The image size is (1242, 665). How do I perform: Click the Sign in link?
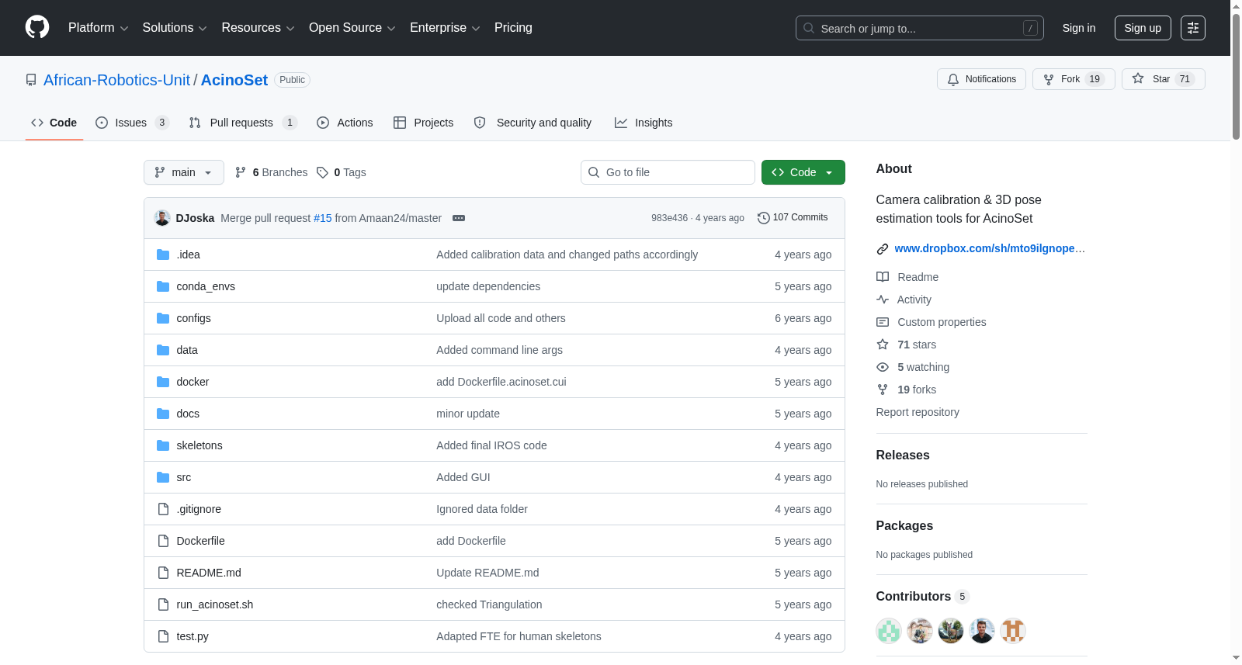(x=1079, y=28)
